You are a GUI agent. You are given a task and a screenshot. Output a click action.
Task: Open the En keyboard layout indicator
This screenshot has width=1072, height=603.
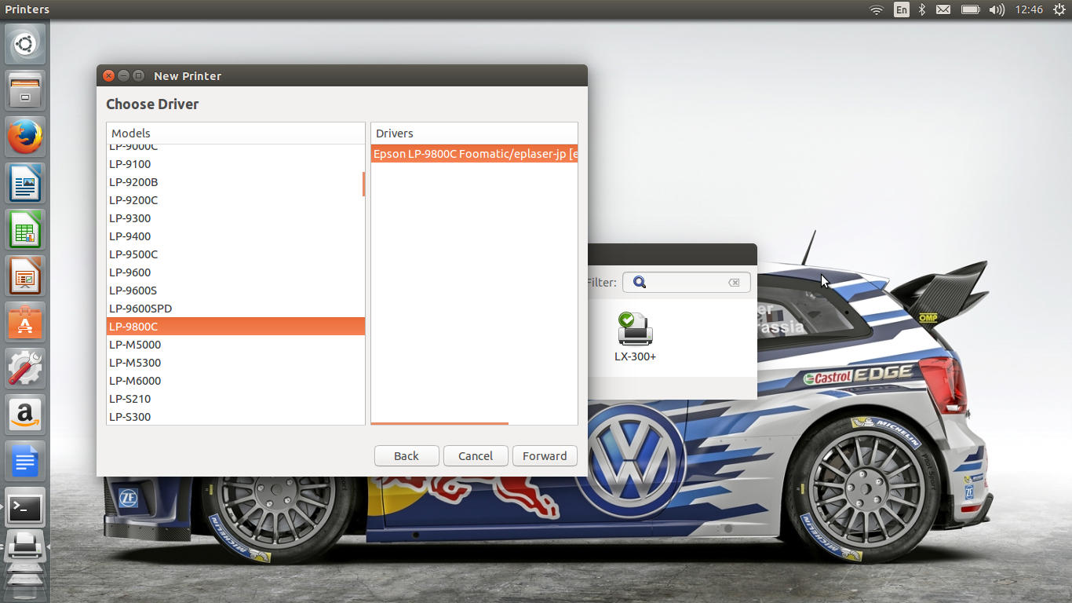[902, 9]
